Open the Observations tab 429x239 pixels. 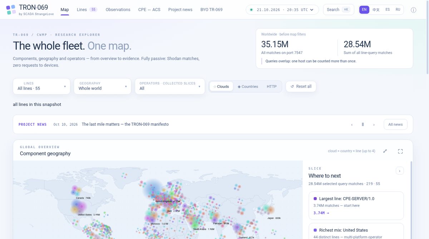point(118,10)
